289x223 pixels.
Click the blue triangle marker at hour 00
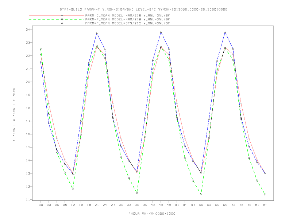[41, 62]
